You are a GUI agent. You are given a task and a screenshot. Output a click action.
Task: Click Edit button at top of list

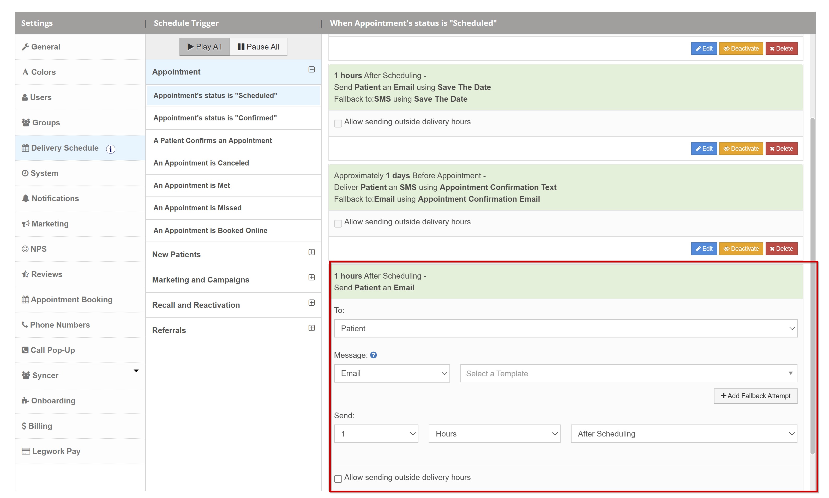coord(704,49)
